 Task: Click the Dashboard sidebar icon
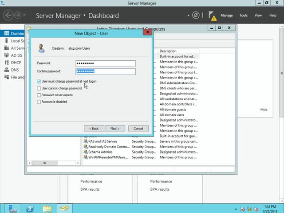(7, 33)
